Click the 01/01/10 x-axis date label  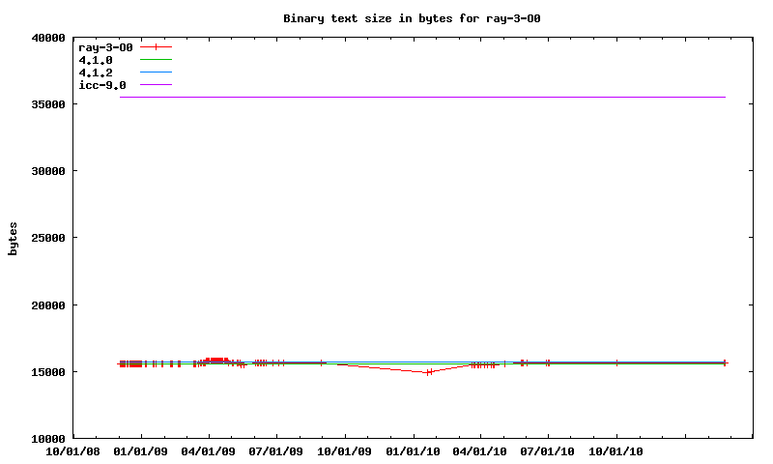[x=414, y=451]
